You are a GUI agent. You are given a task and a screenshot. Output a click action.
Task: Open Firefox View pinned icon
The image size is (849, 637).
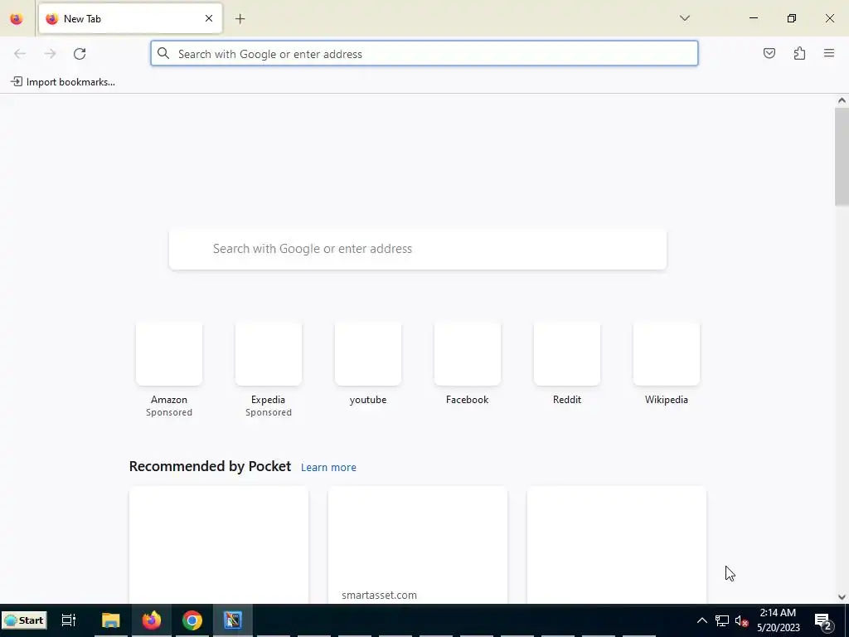click(17, 18)
